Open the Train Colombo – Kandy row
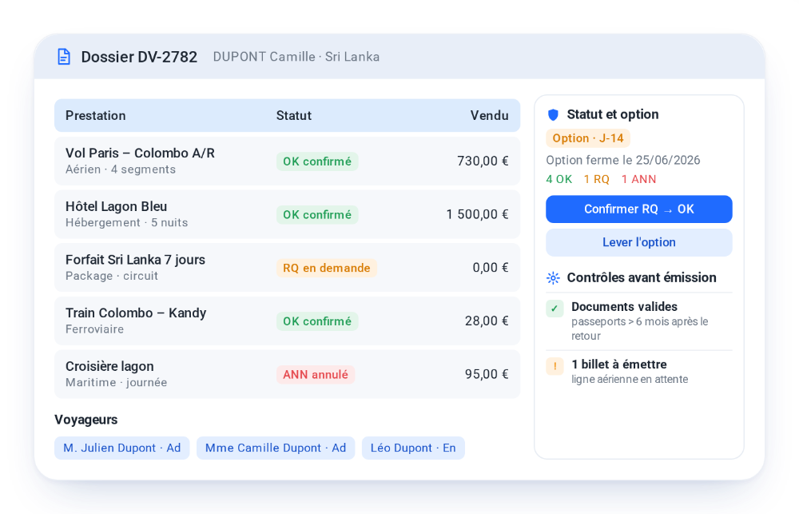 pyautogui.click(x=288, y=321)
